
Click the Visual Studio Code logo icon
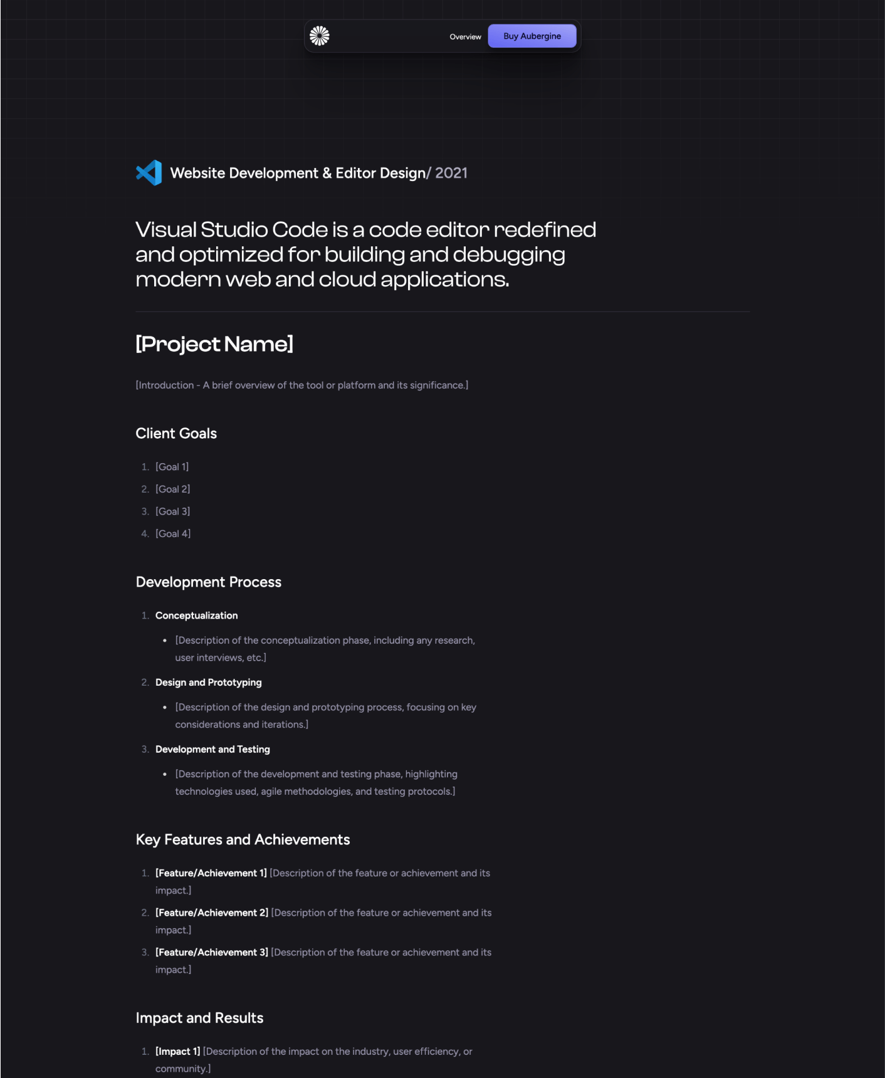tap(149, 173)
